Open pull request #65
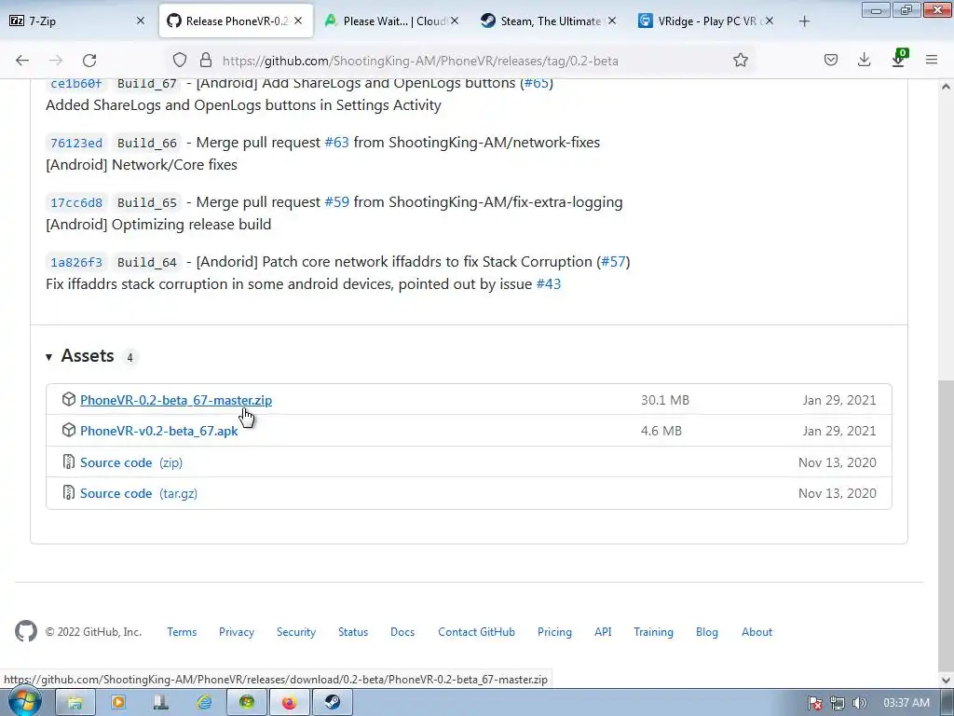The width and height of the screenshot is (954, 716). click(x=536, y=83)
